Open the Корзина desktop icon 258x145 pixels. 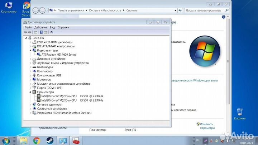click(240, 114)
